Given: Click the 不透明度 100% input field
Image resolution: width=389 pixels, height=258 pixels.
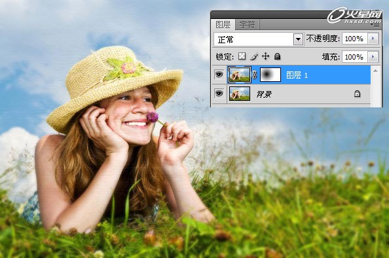Looking at the screenshot, I should (354, 39).
